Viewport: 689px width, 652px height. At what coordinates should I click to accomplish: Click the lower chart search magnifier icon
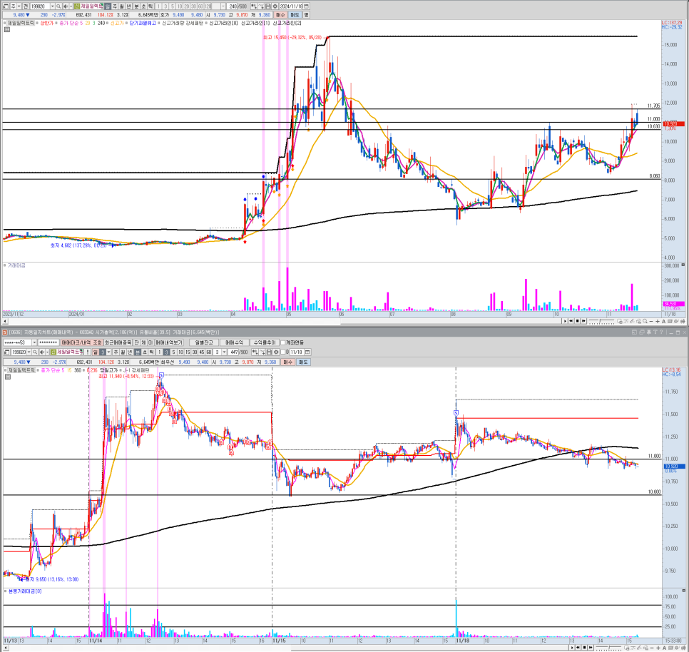click(35, 352)
